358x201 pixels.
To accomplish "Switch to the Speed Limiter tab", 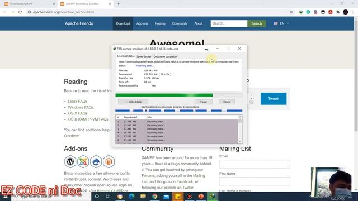I will pyautogui.click(x=144, y=56).
